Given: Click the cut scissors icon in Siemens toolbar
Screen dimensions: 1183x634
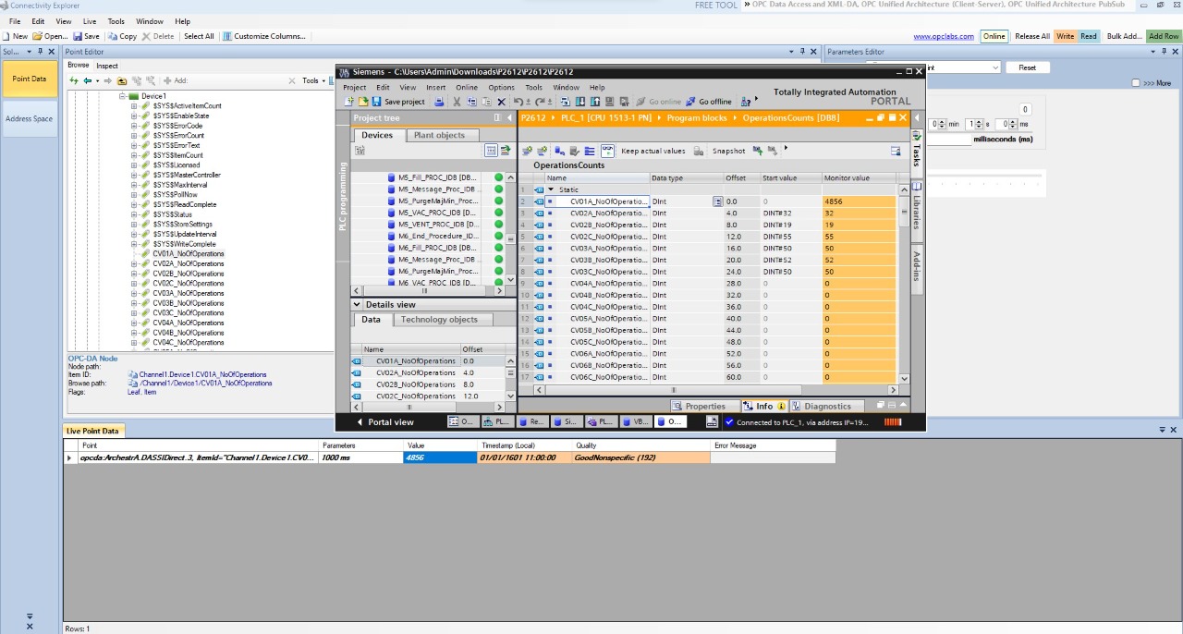Looking at the screenshot, I should [457, 102].
